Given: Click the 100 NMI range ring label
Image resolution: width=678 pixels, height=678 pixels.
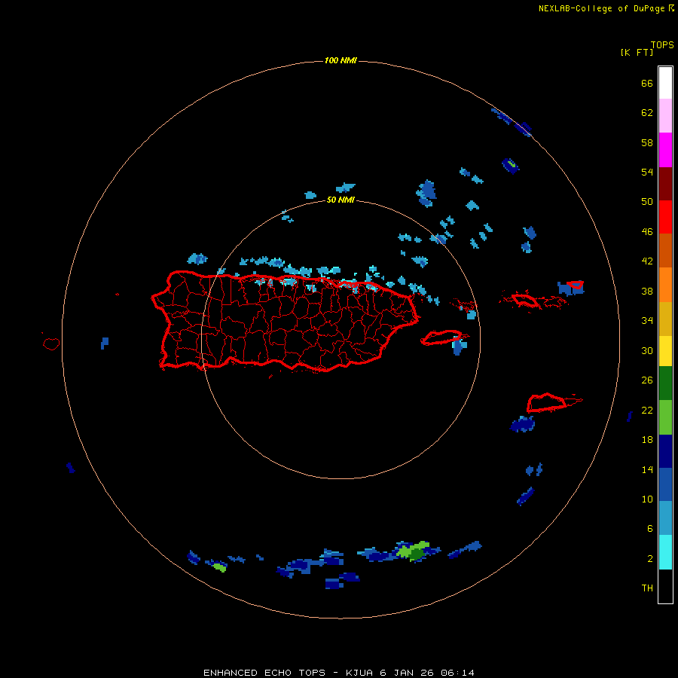Looking at the screenshot, I should [x=341, y=60].
